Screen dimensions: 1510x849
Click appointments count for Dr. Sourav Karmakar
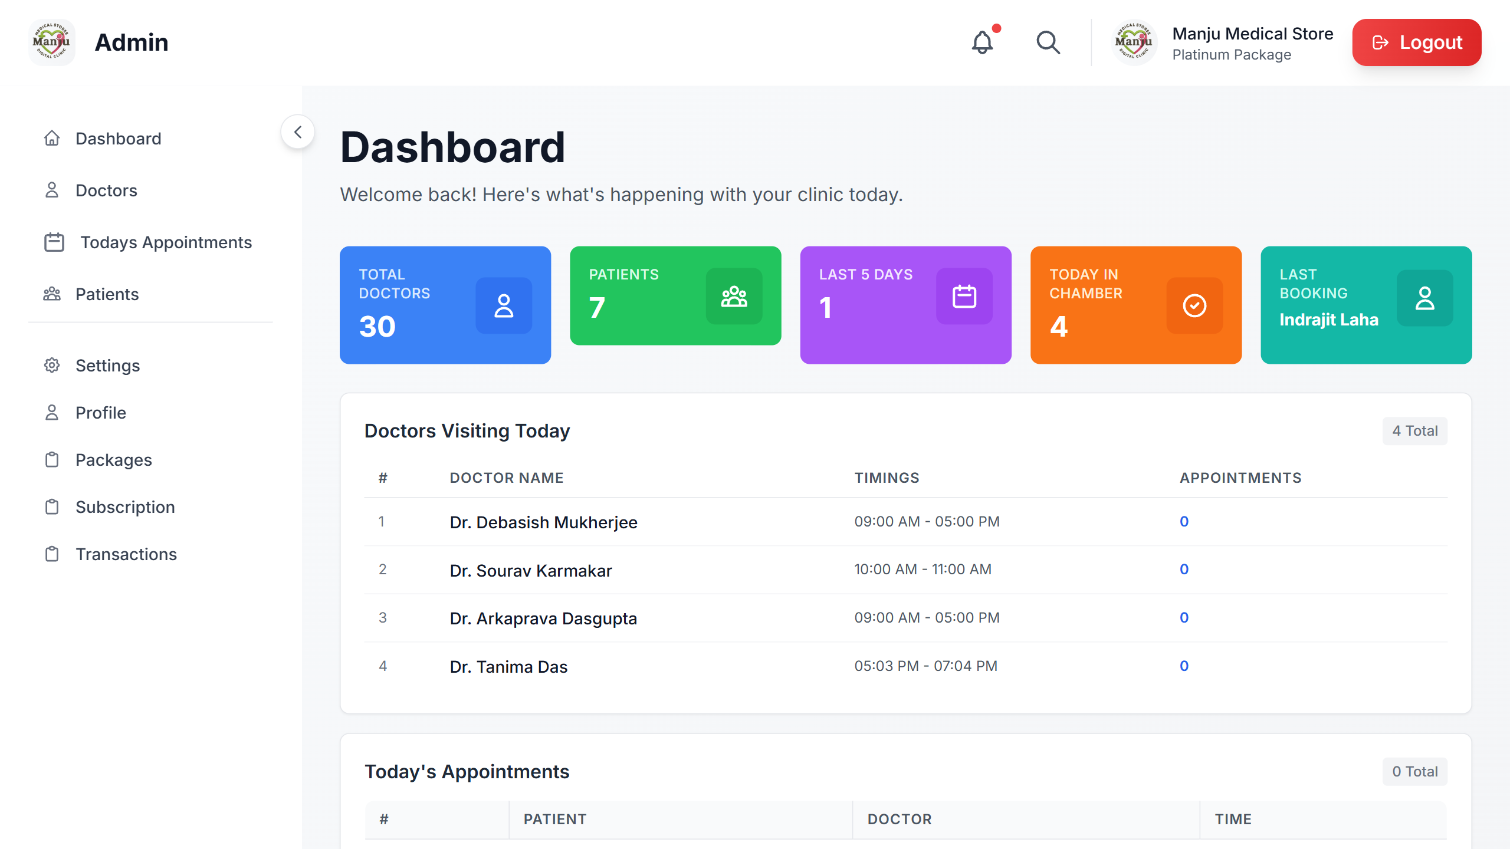[x=1184, y=569]
